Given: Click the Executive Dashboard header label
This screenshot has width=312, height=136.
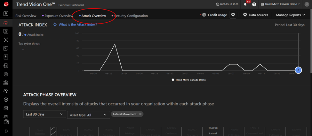Looking at the screenshot, I should coord(71,5).
